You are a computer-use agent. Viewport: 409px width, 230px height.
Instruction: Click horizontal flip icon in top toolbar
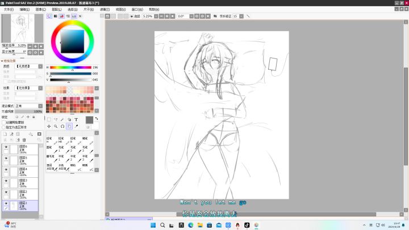pos(215,16)
